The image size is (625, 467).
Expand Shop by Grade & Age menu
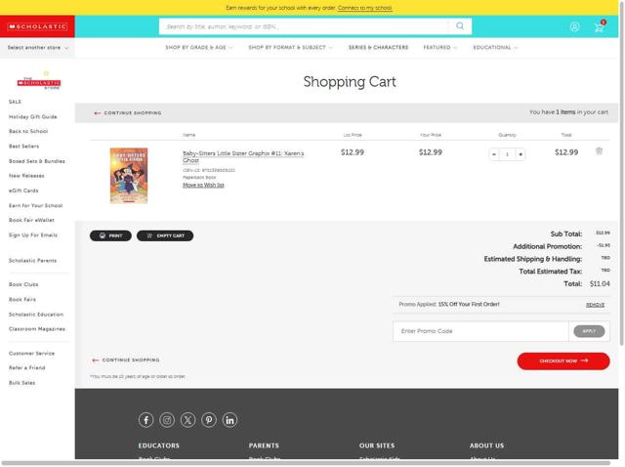click(x=199, y=48)
